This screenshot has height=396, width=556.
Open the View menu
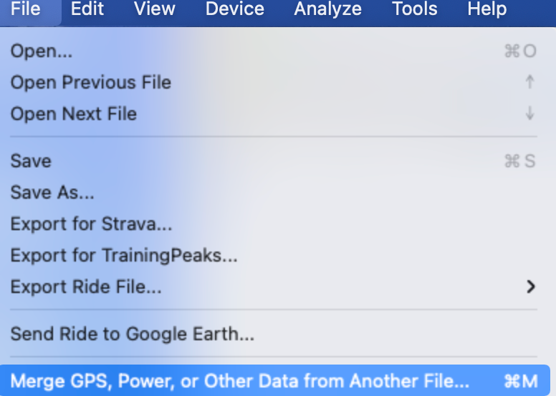[x=154, y=10]
